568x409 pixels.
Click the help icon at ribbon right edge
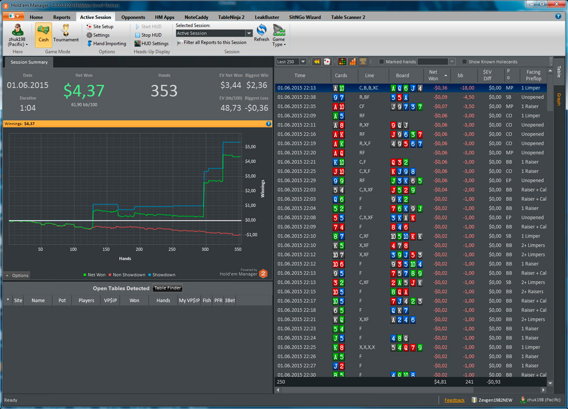coord(558,17)
